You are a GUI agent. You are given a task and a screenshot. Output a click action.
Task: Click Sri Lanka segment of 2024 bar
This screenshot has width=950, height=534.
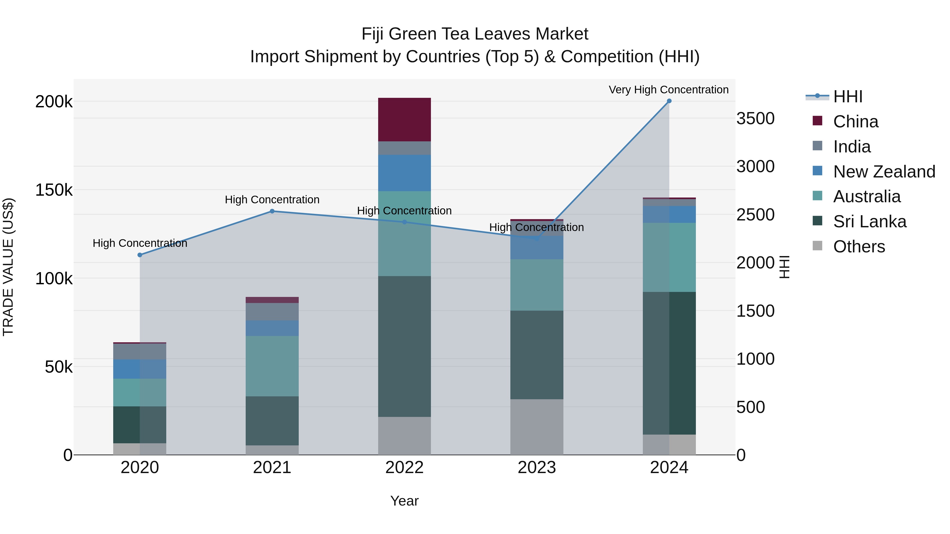669,363
